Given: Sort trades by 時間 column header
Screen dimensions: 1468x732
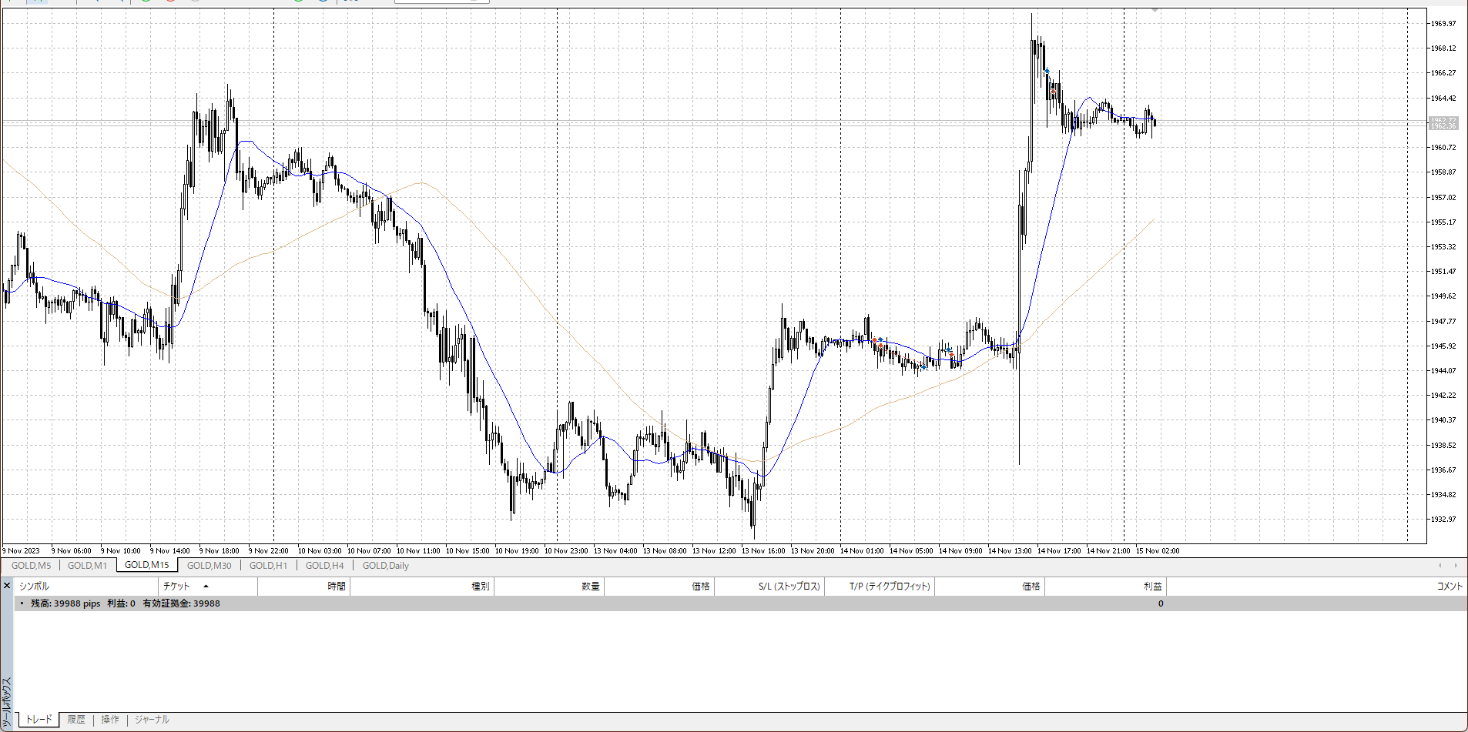Looking at the screenshot, I should coord(336,587).
